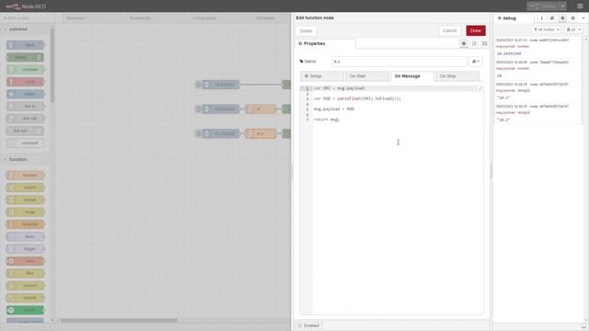Open the node appearance icon

[485, 43]
